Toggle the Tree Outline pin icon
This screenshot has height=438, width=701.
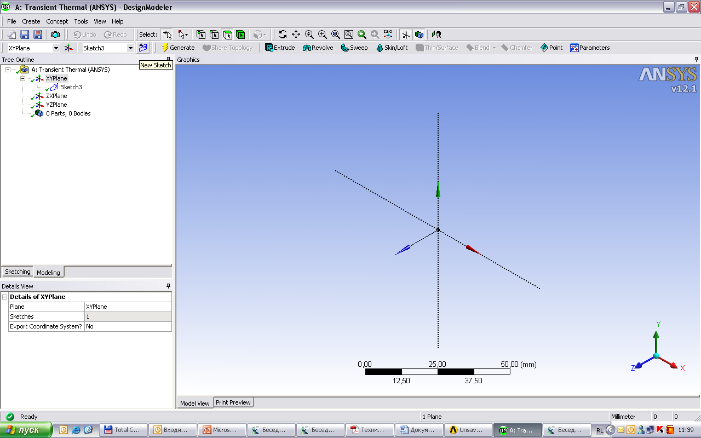[x=168, y=59]
